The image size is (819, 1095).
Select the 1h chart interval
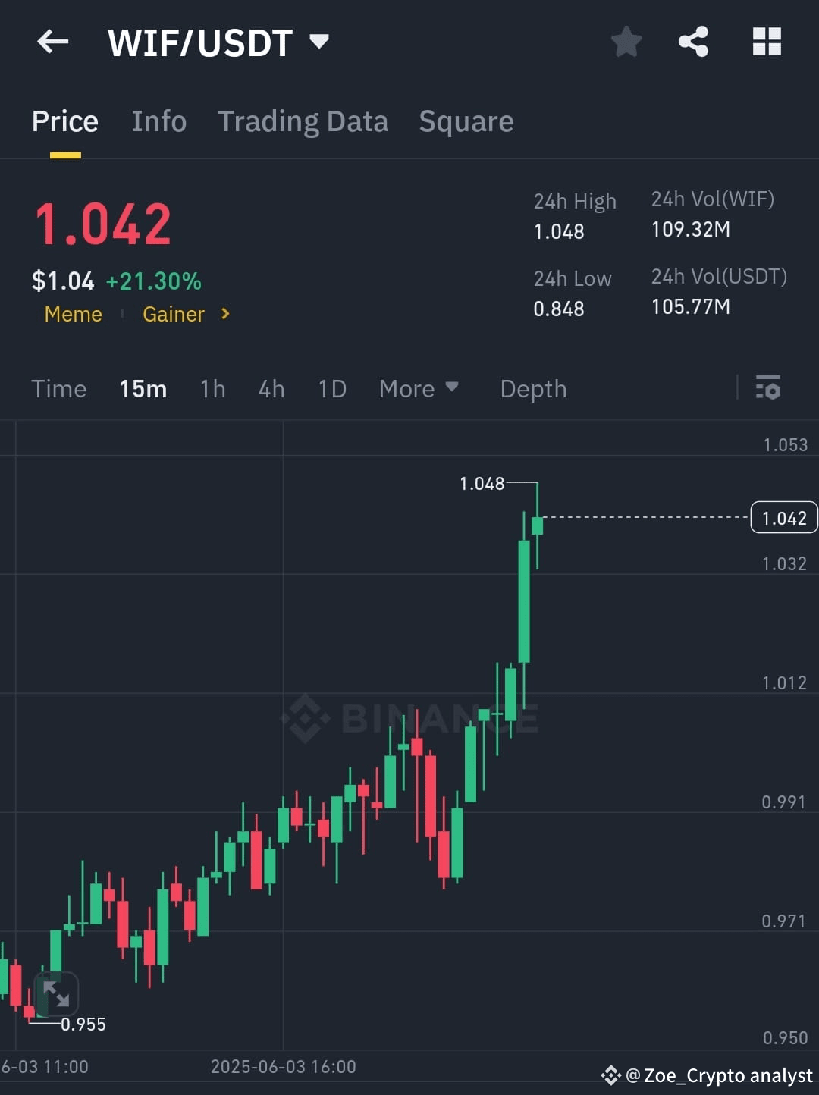(x=212, y=388)
